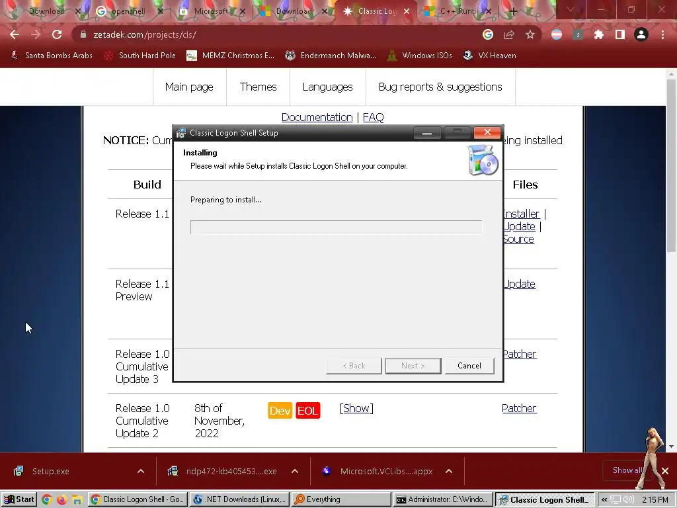Click Show all downloads
Image resolution: width=677 pixels, height=508 pixels.
coord(627,470)
